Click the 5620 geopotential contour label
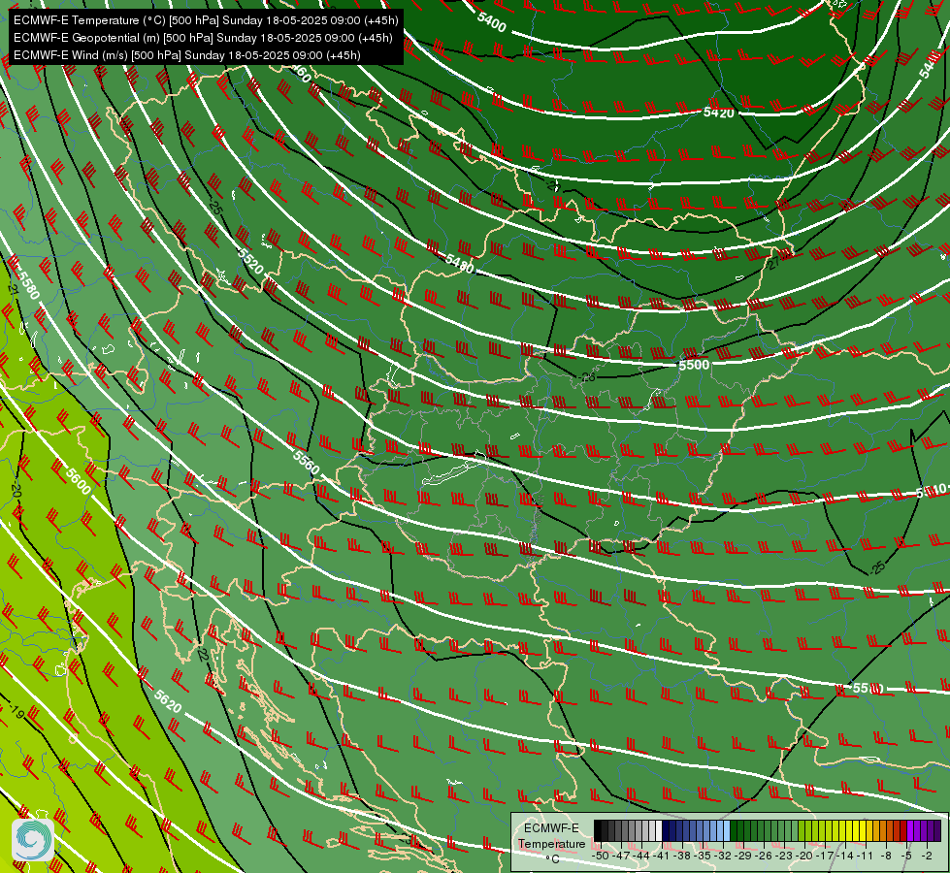950x873 pixels. (x=168, y=701)
